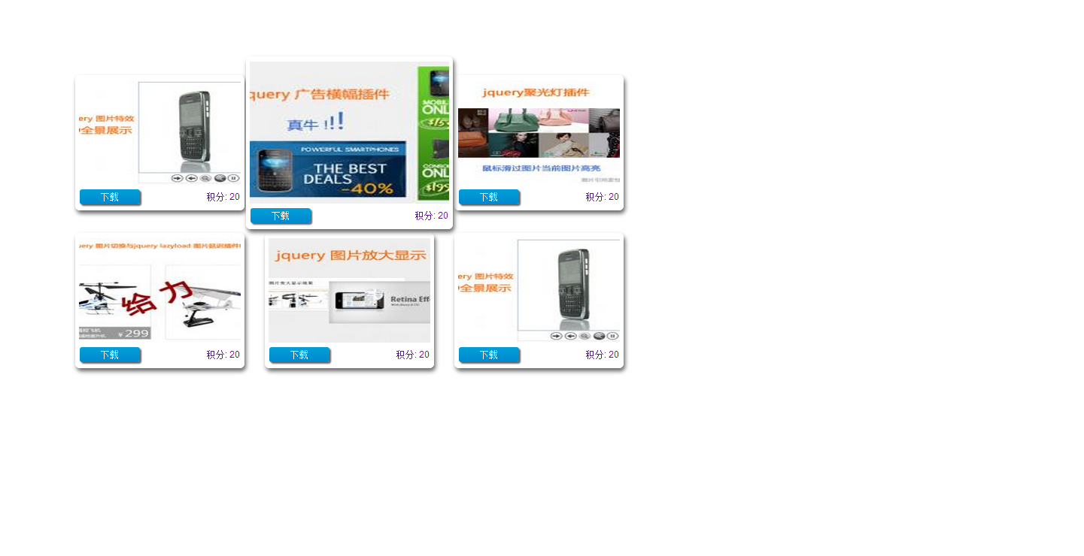Click 积分: 20 on the 广告横幅插件 card
Image resolution: width=1084 pixels, height=556 pixels.
431,216
